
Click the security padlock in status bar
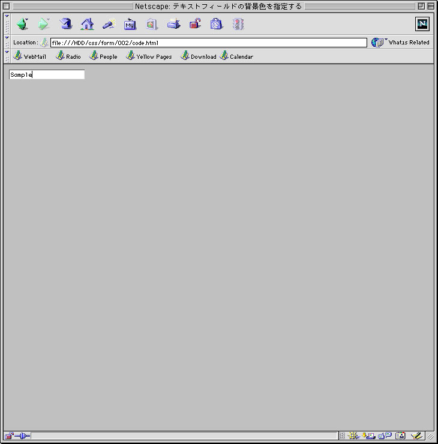[9, 436]
